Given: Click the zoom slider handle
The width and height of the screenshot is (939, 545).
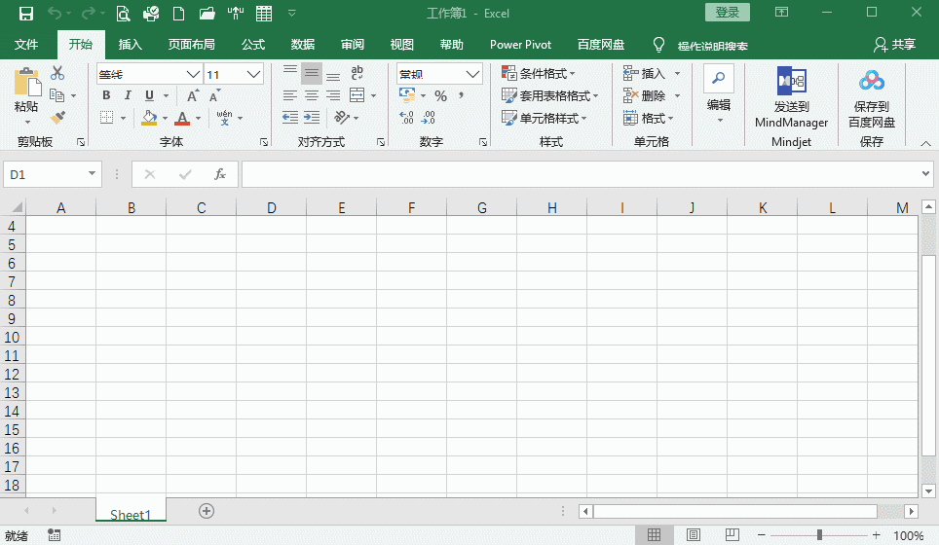Looking at the screenshot, I should pyautogui.click(x=819, y=535).
